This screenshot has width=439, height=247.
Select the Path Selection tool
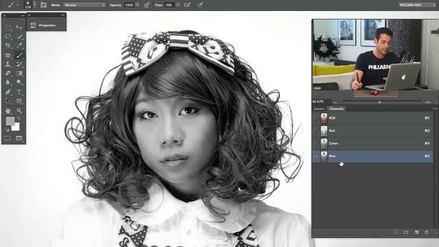[8, 101]
